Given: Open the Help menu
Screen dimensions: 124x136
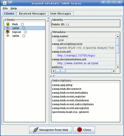Looking at the screenshot, I should [x=14, y=9].
